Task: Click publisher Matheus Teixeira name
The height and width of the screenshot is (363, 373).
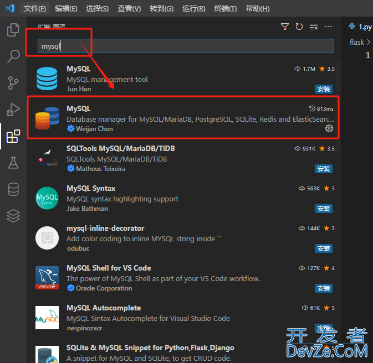Action: tap(101, 169)
